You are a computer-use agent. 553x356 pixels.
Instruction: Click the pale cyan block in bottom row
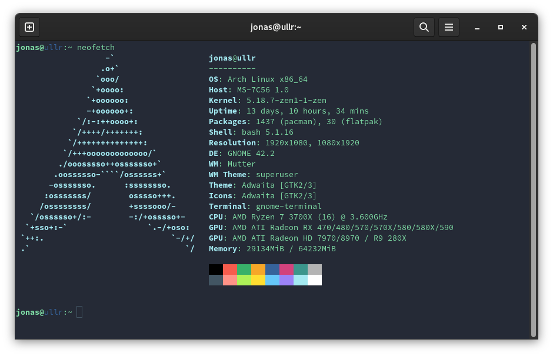point(301,280)
